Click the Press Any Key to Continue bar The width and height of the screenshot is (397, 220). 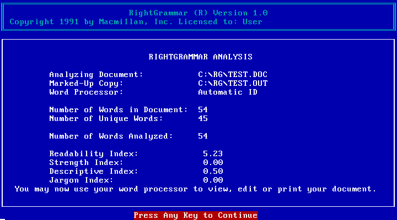[x=196, y=216]
